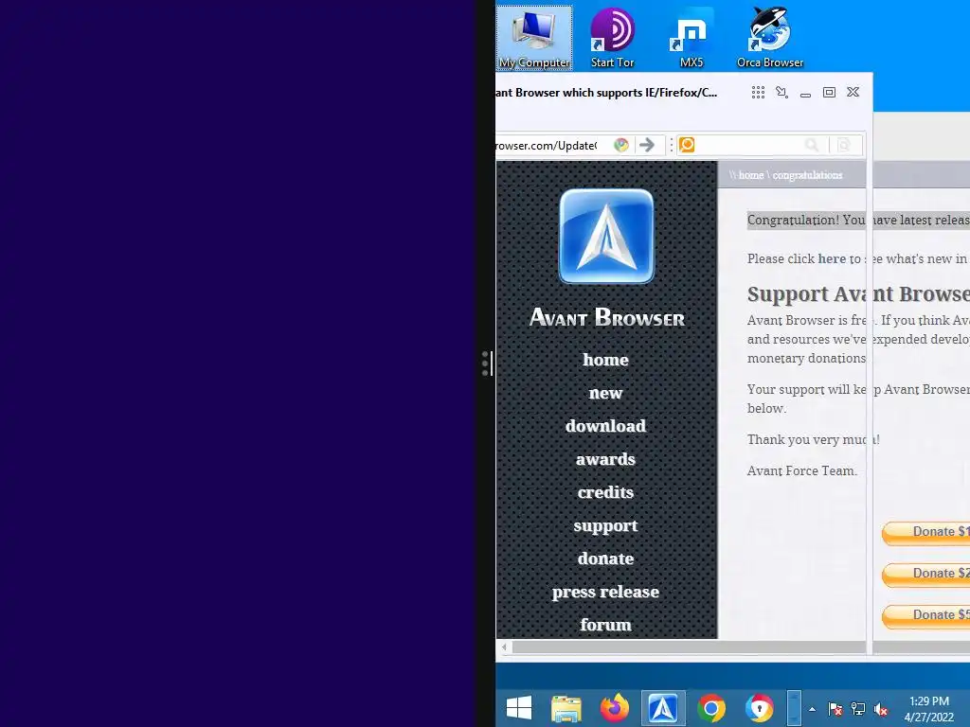This screenshot has height=727, width=970.
Task: Click the horizontal scrollbar left arrow
Action: tap(504, 647)
